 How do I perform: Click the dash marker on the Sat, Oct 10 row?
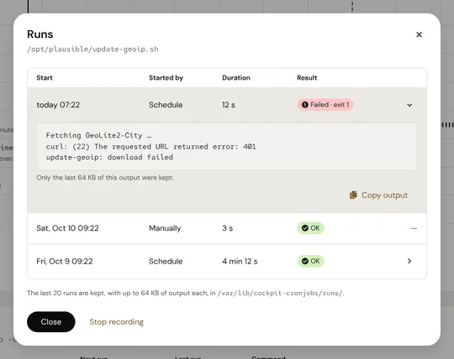(414, 228)
